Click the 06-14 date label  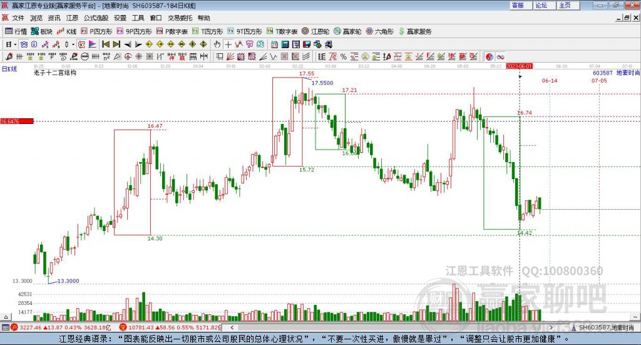(550, 81)
